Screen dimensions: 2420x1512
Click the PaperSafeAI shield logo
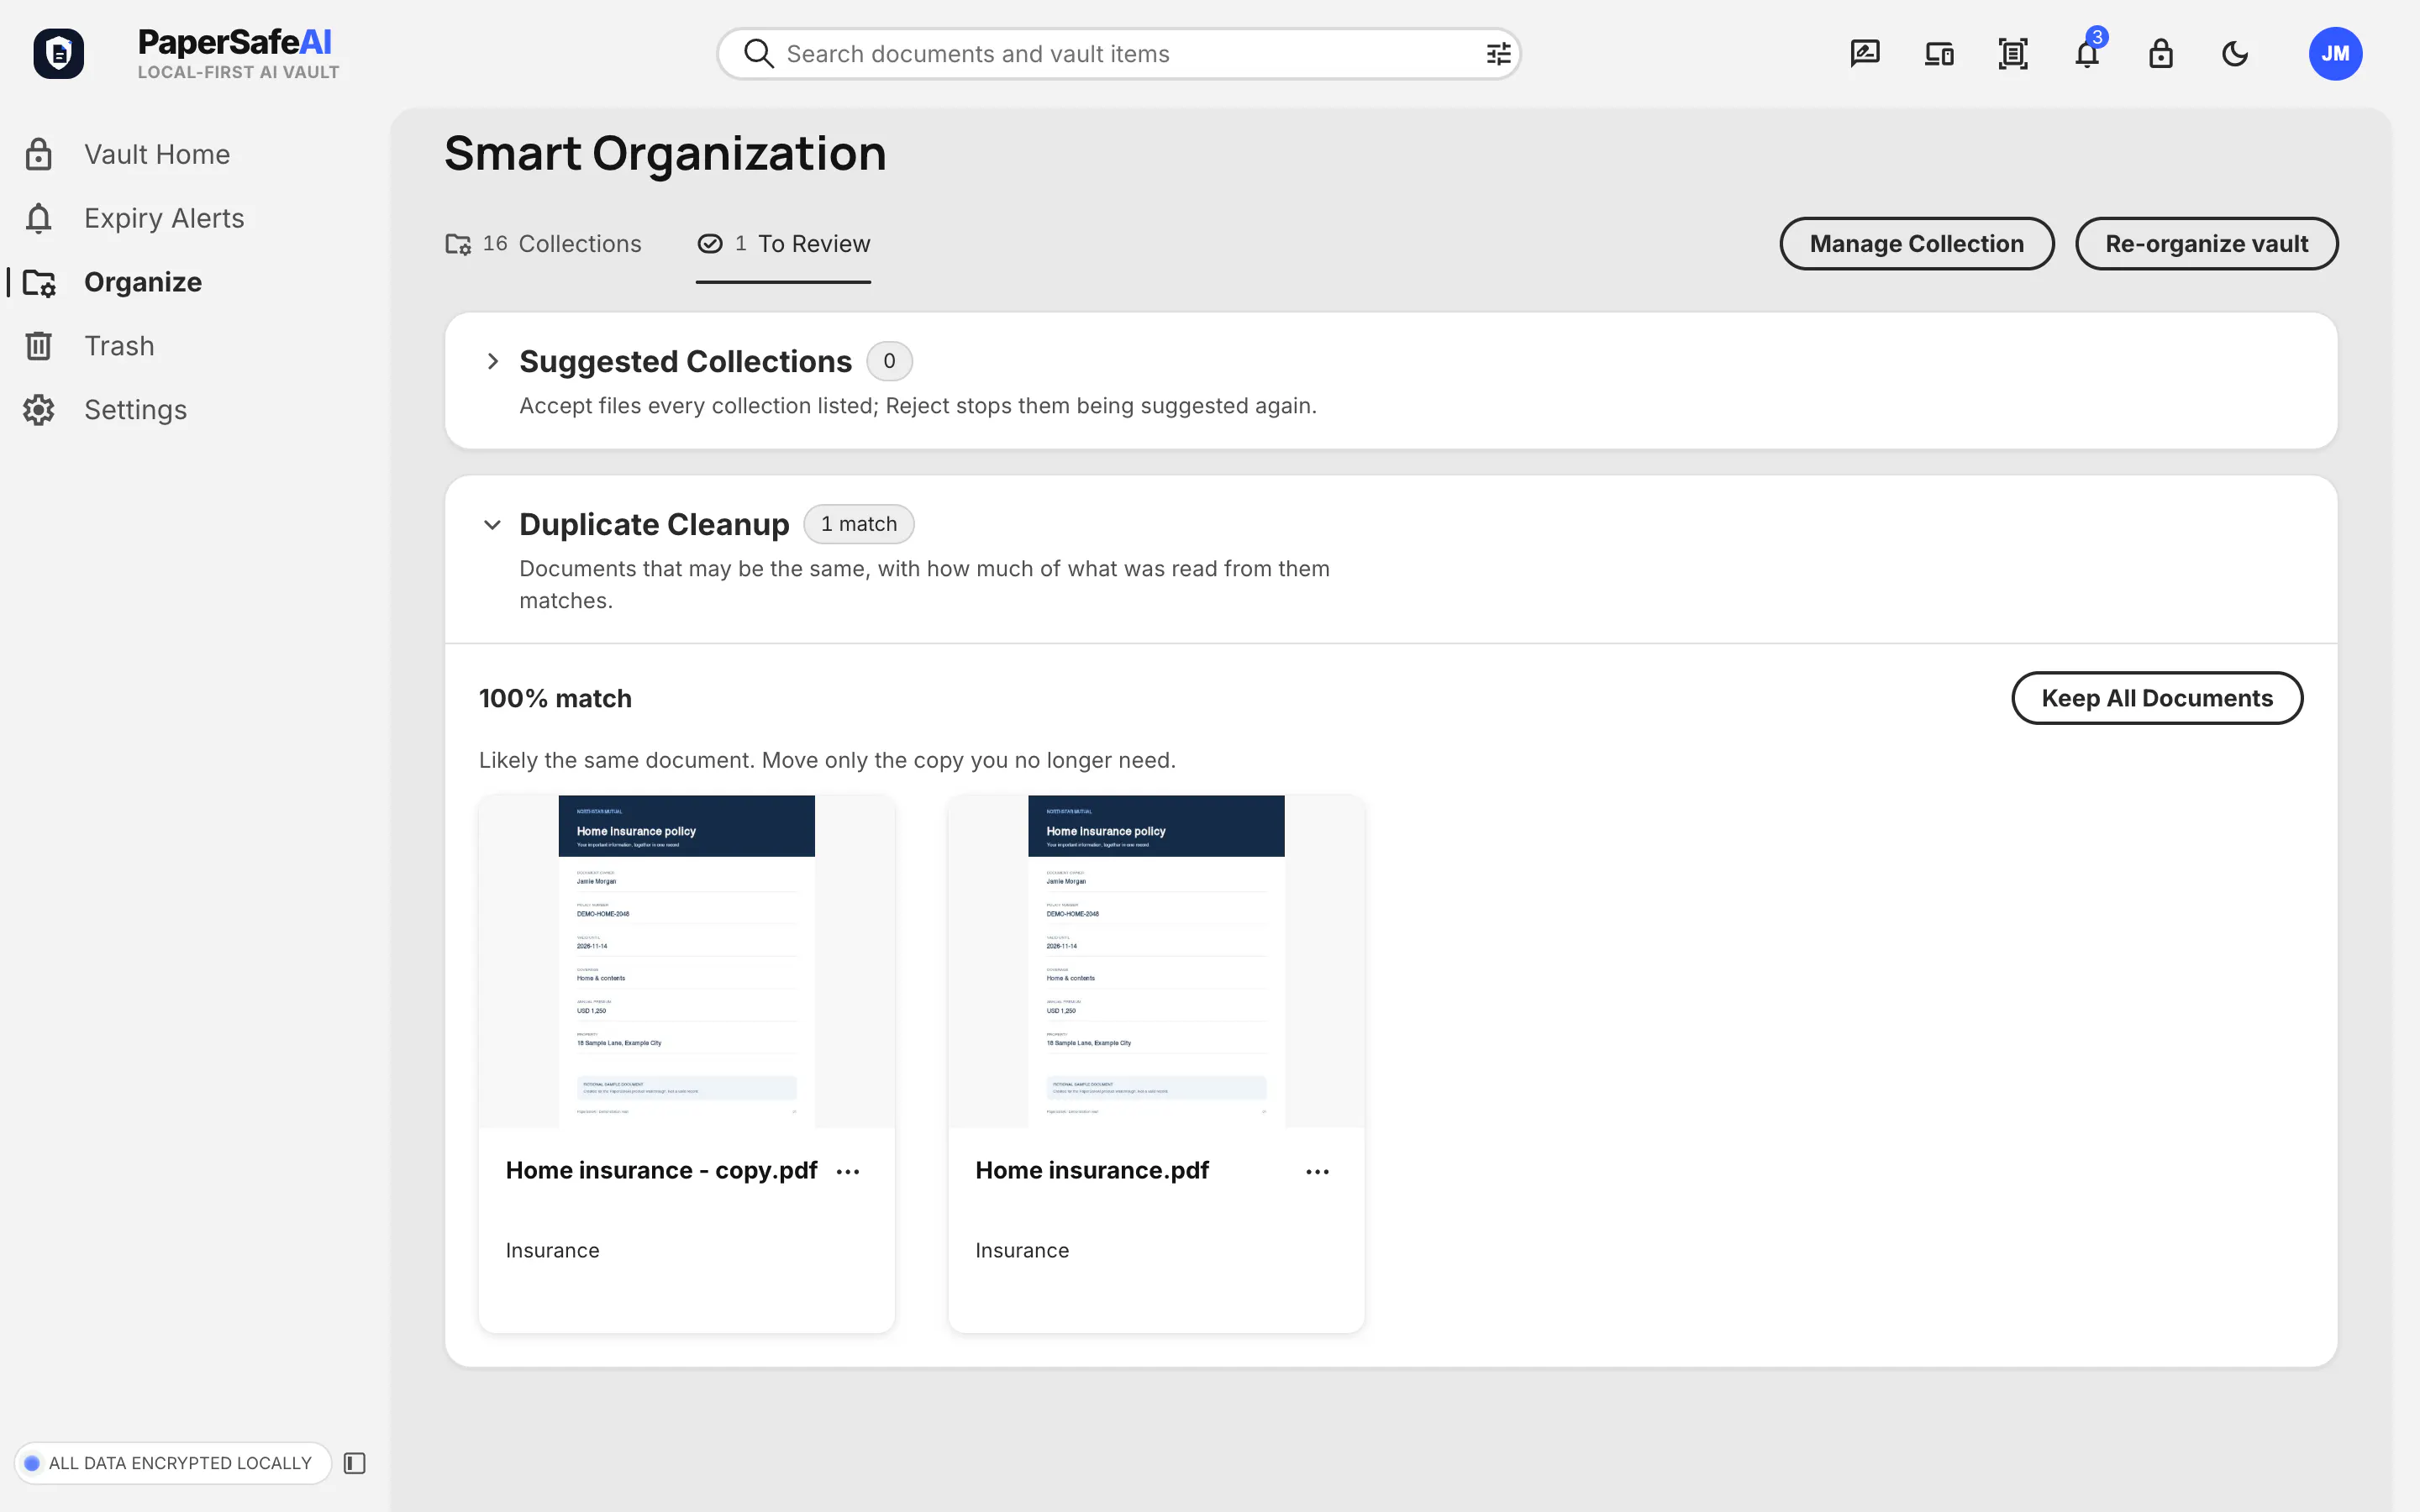click(x=58, y=53)
